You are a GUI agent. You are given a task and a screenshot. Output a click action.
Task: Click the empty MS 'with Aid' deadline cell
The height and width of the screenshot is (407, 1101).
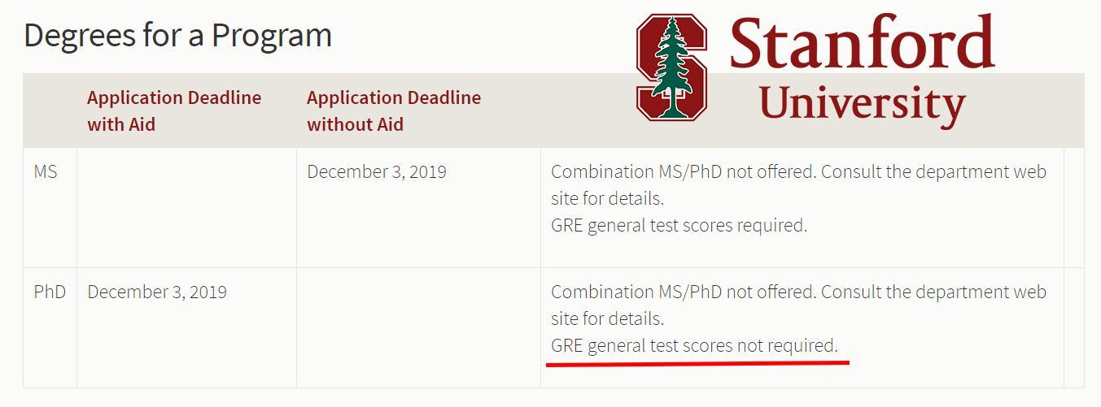[x=186, y=207]
